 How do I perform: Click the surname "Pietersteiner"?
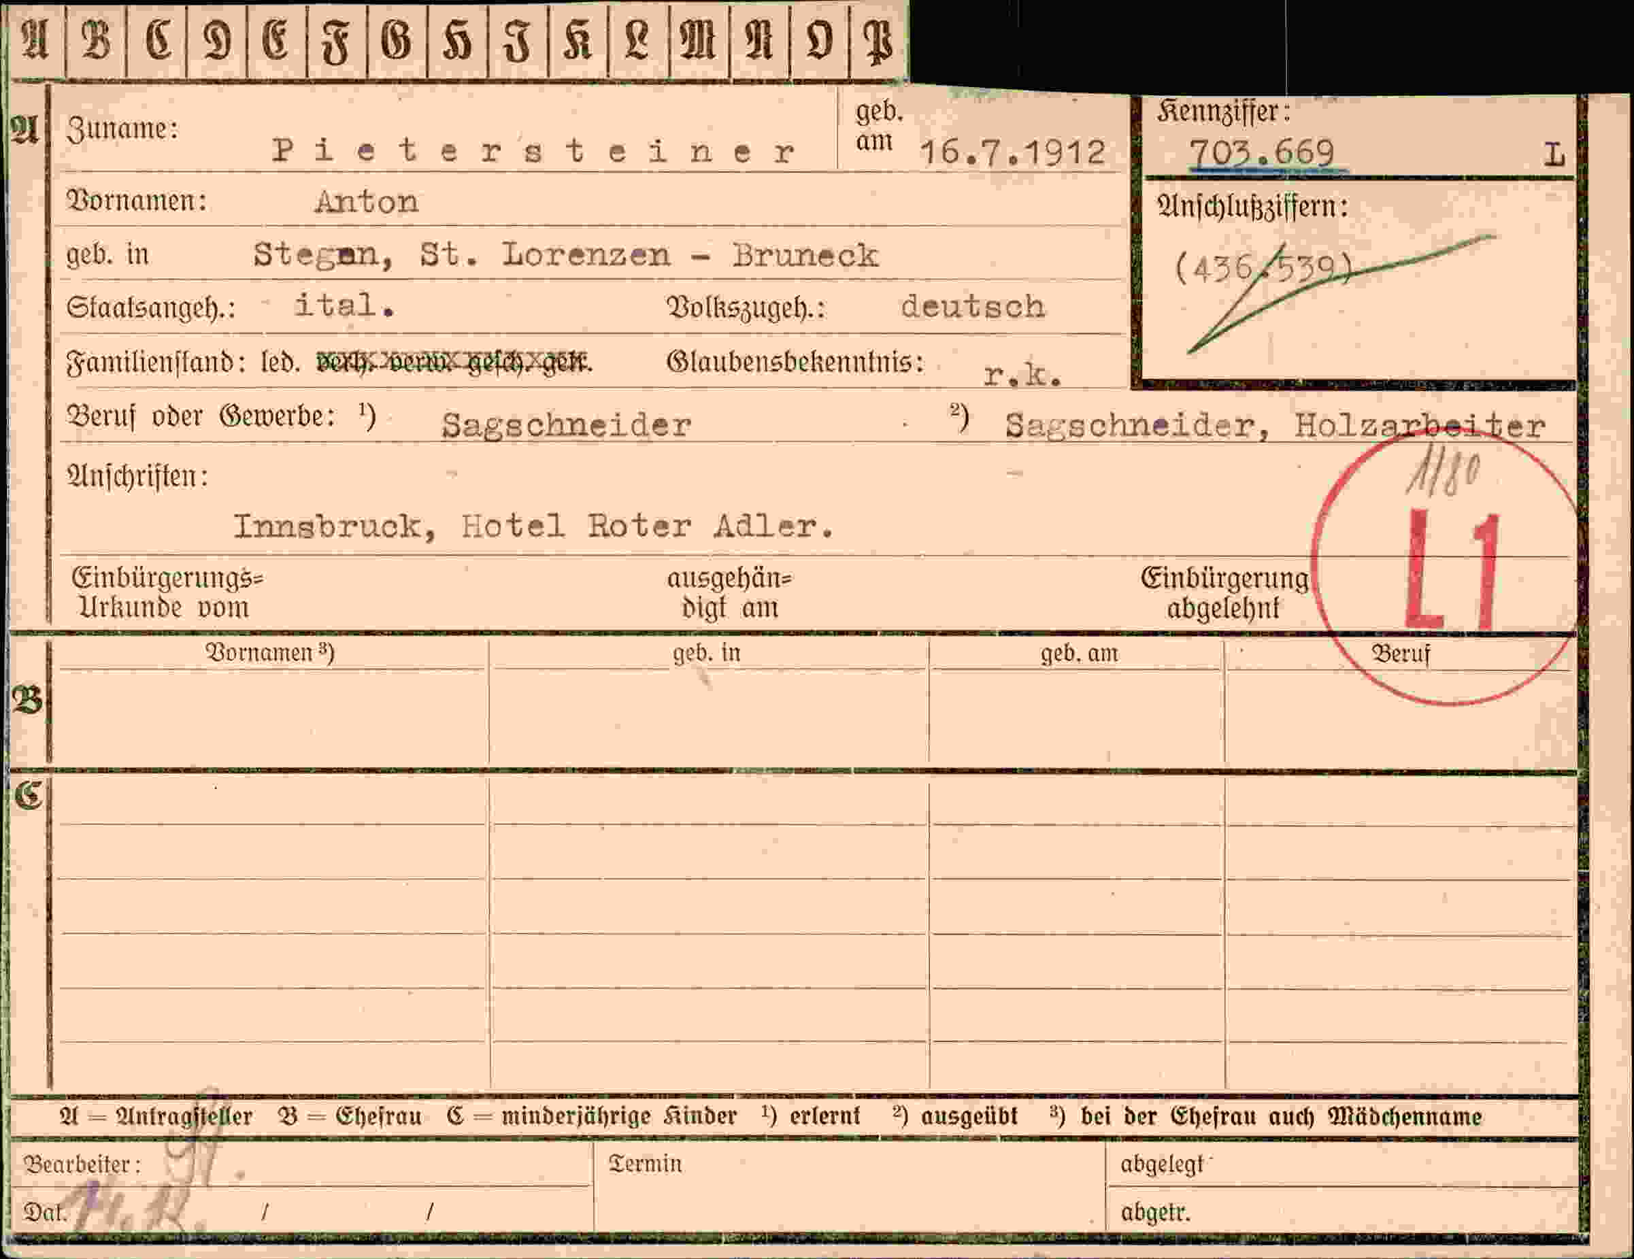533,151
